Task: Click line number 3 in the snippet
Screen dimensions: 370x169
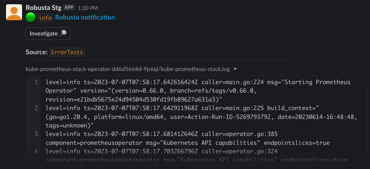Action: pos(36,134)
